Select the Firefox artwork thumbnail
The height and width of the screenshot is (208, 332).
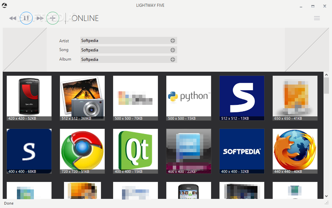pyautogui.click(x=295, y=149)
